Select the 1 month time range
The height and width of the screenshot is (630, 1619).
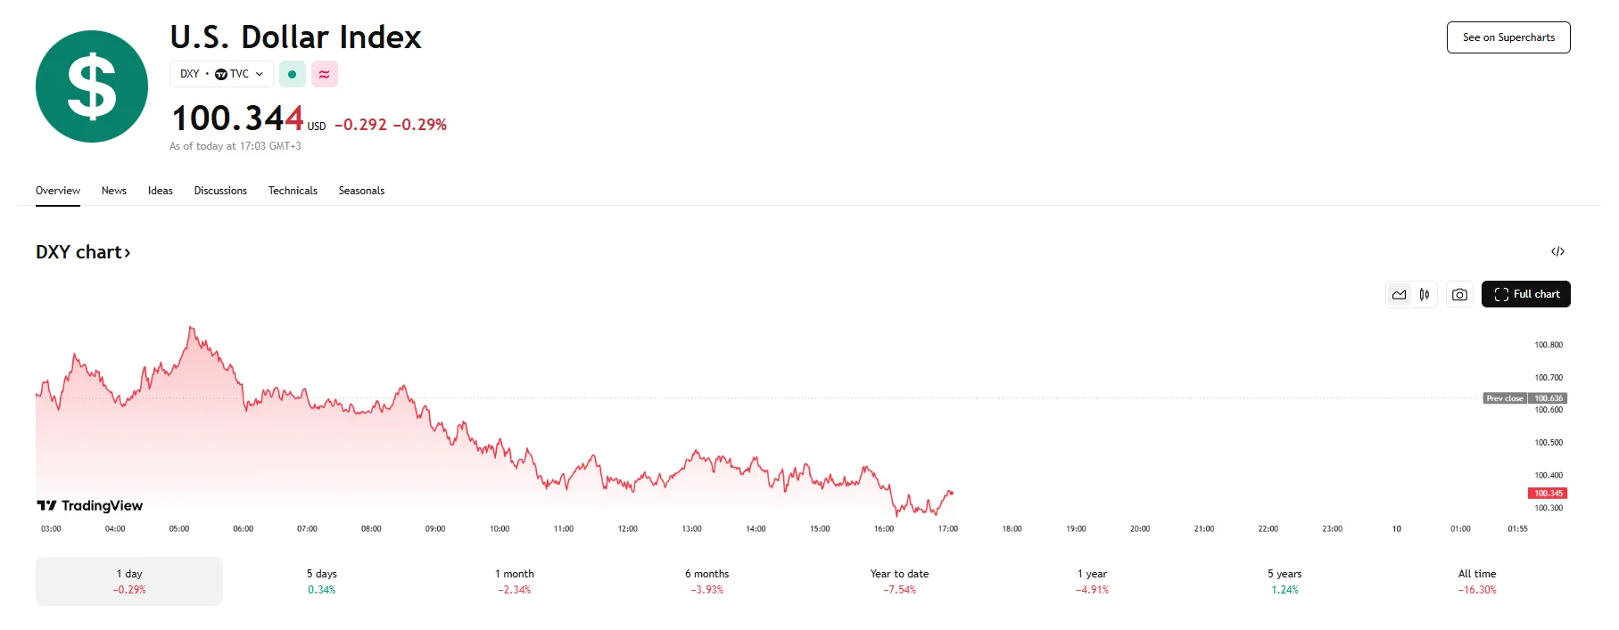515,581
